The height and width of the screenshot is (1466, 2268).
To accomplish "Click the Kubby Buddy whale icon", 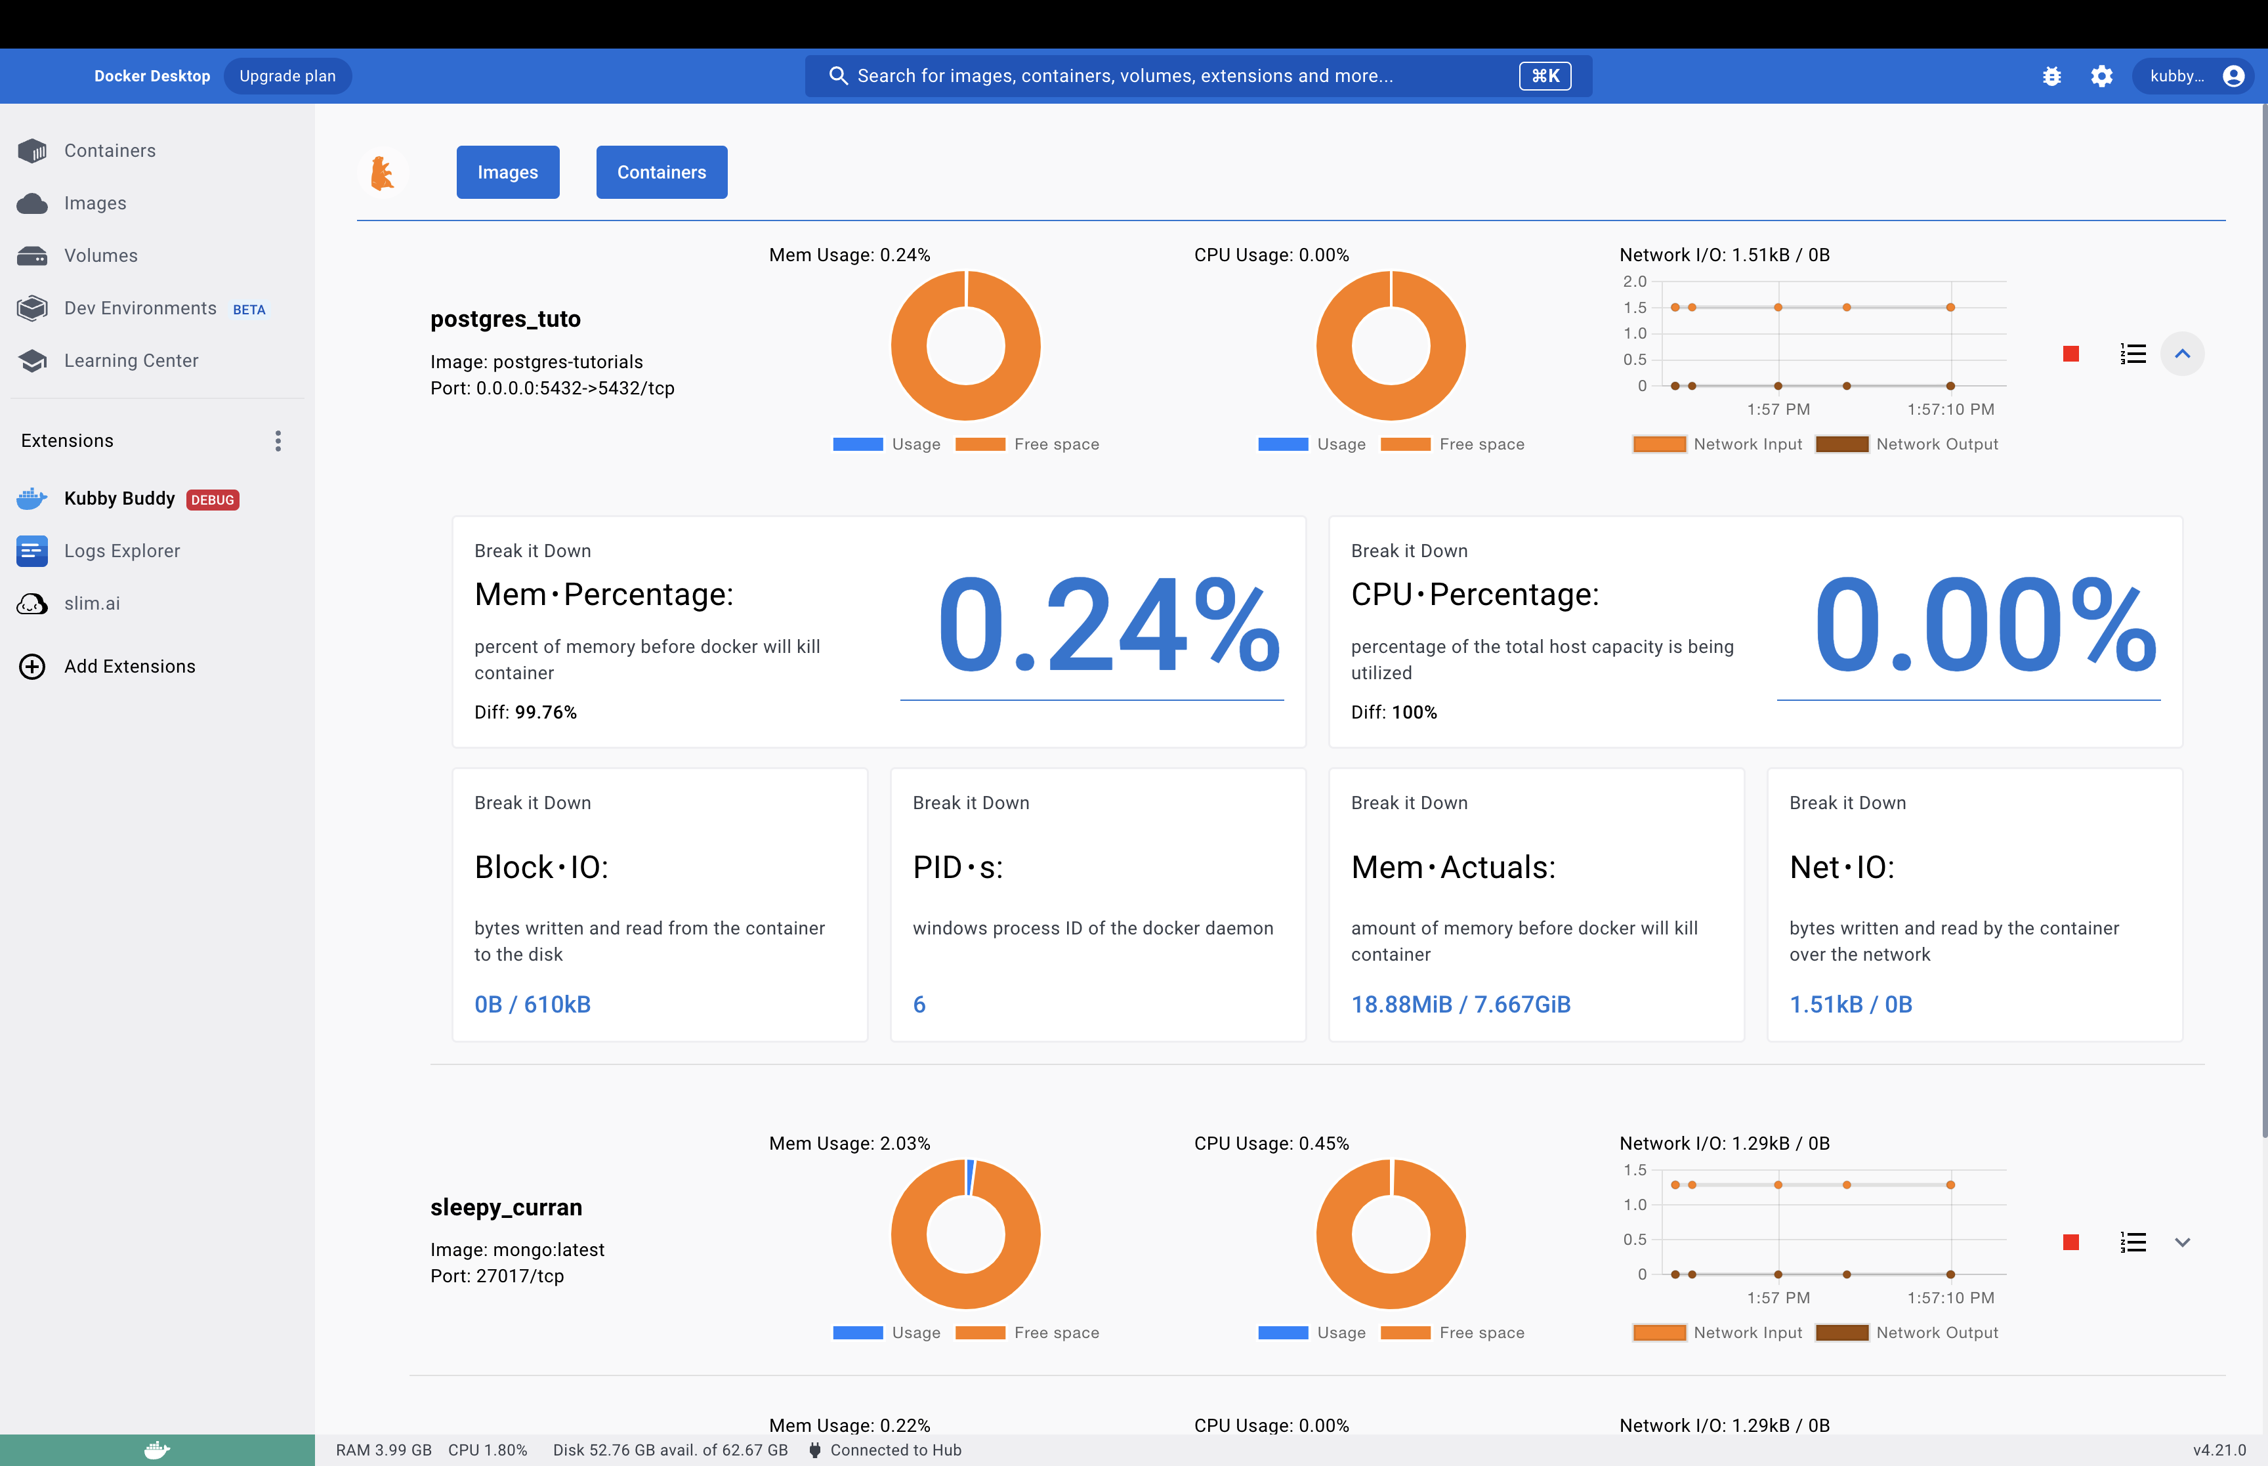I will pyautogui.click(x=32, y=498).
